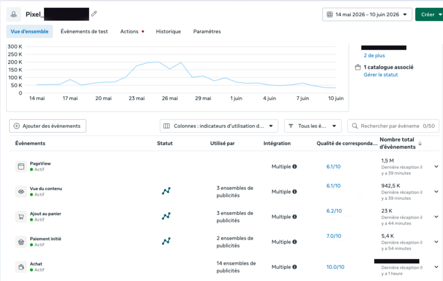Viewport: 443px width, 281px height.
Task: Expand the Achat row chevron
Action: click(x=436, y=267)
